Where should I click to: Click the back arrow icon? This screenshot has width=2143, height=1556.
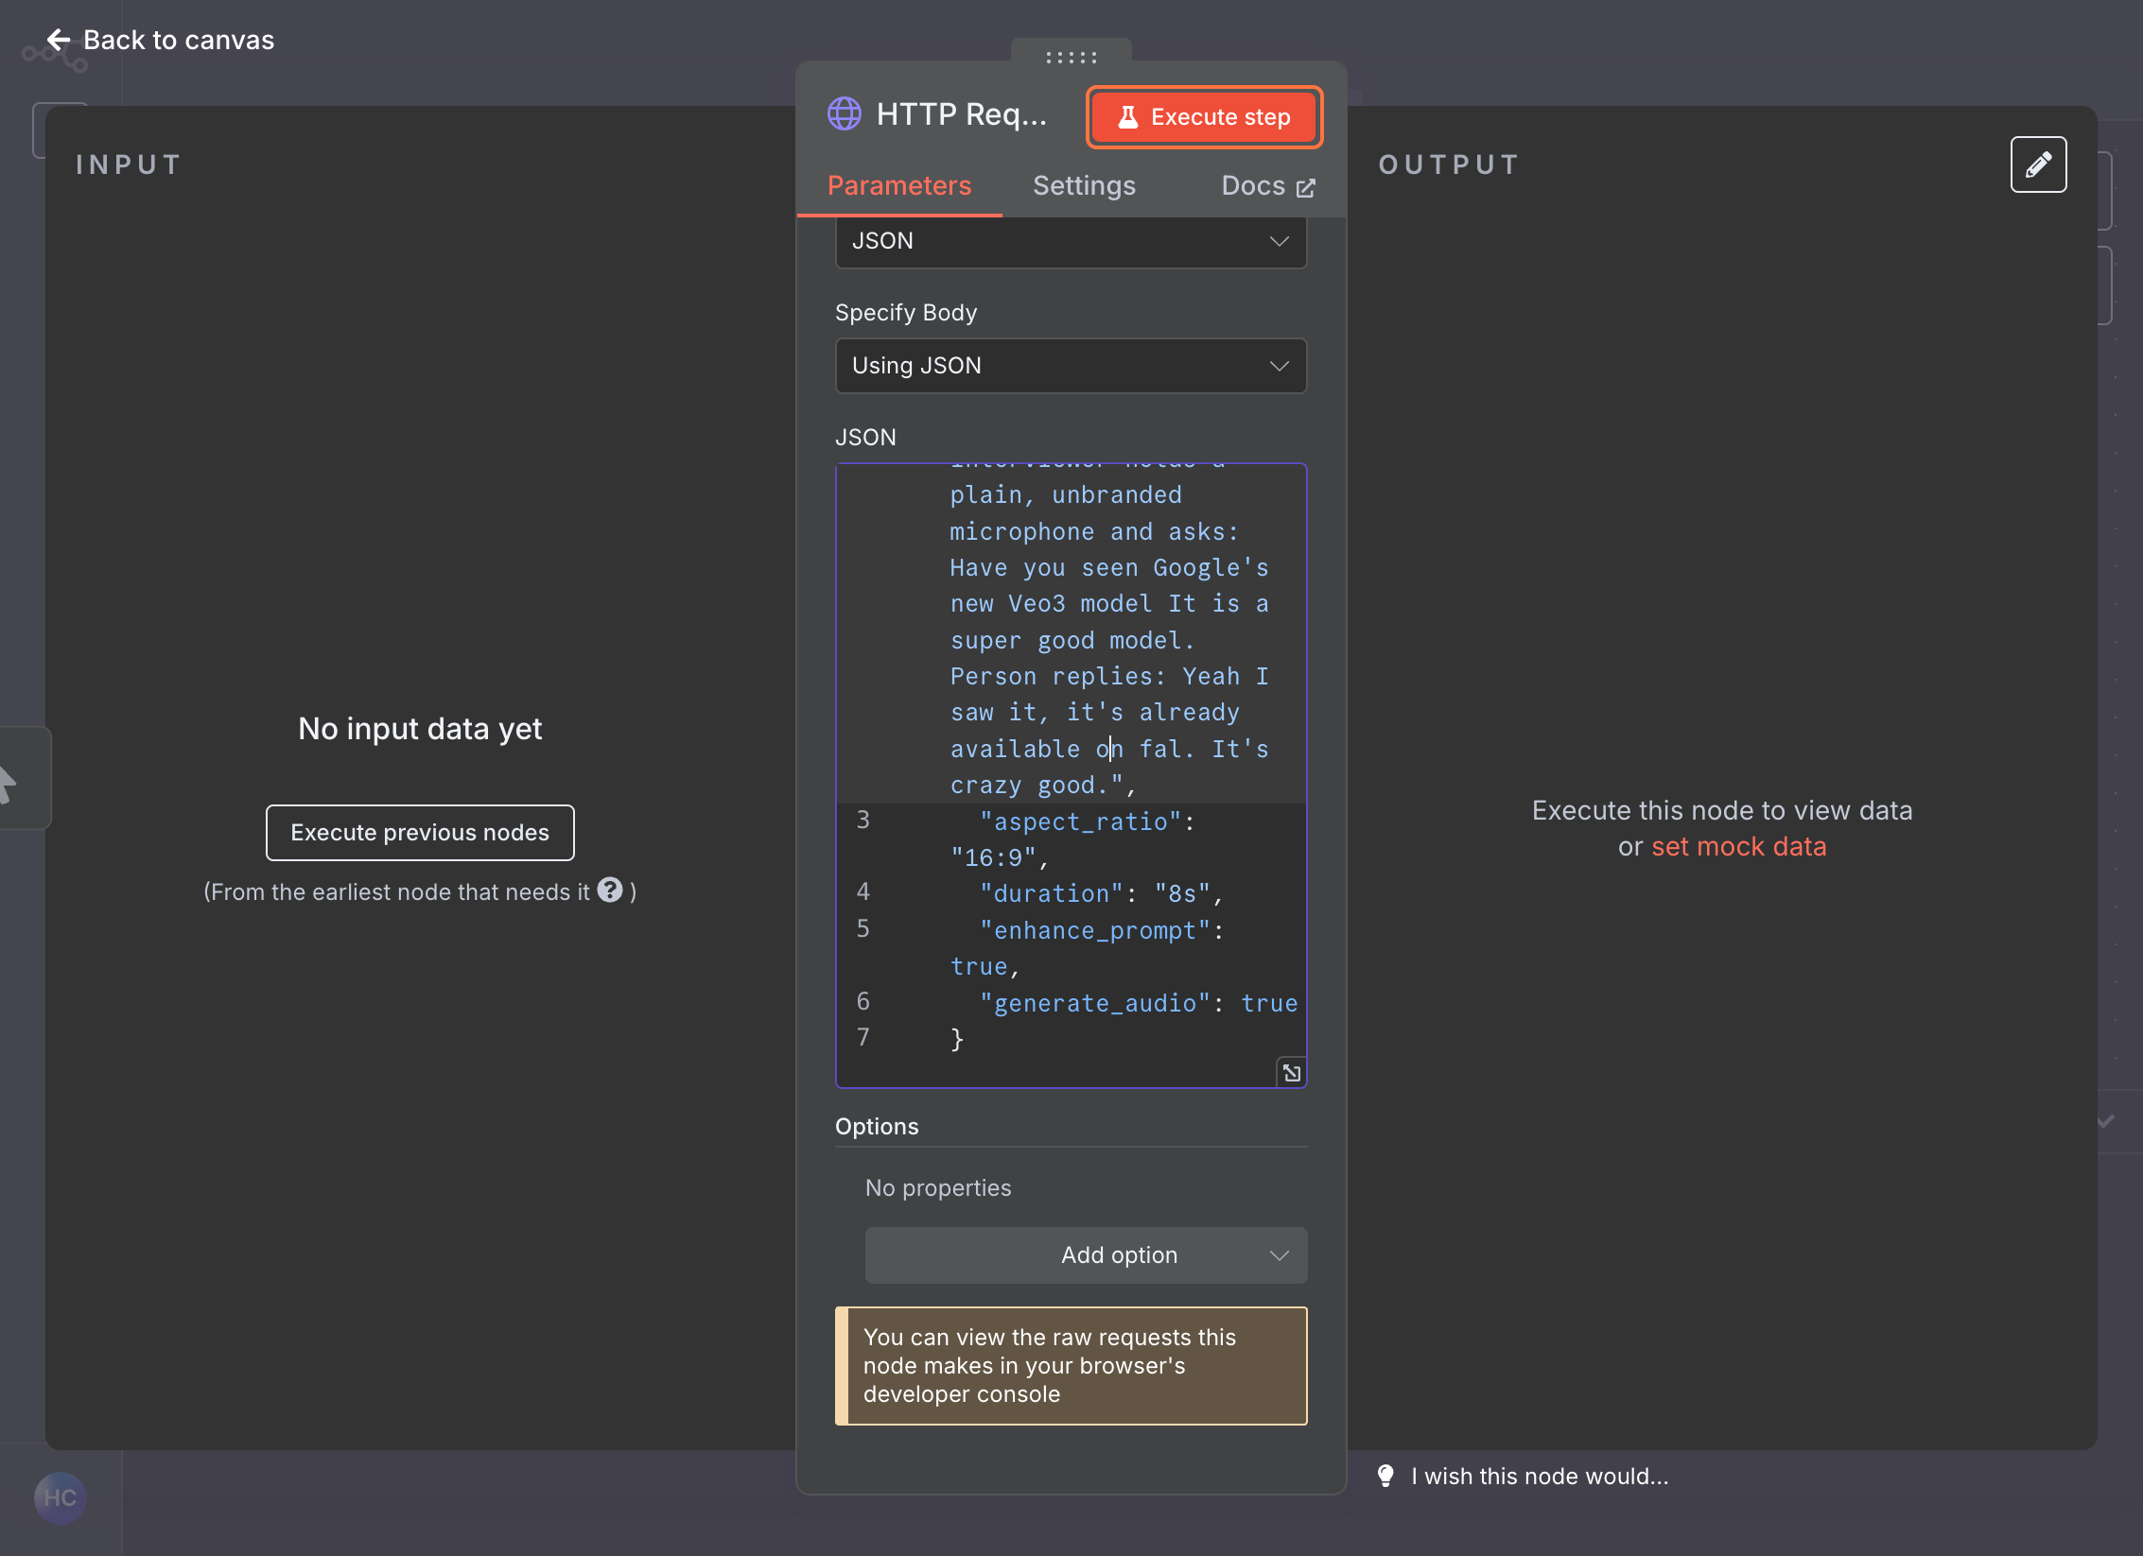(59, 40)
